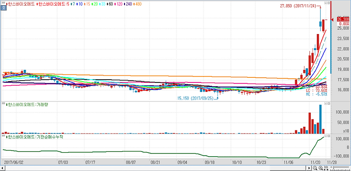Select the 7-day moving average legend
The image size is (351, 171).
(73, 4)
